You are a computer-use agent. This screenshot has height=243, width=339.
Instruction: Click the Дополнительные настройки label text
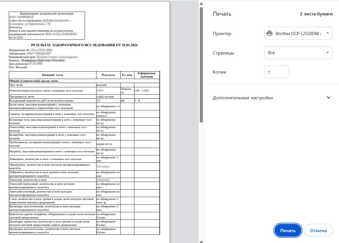coord(243,98)
